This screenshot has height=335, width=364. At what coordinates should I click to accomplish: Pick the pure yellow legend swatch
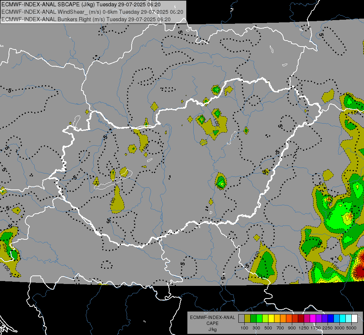point(271,318)
